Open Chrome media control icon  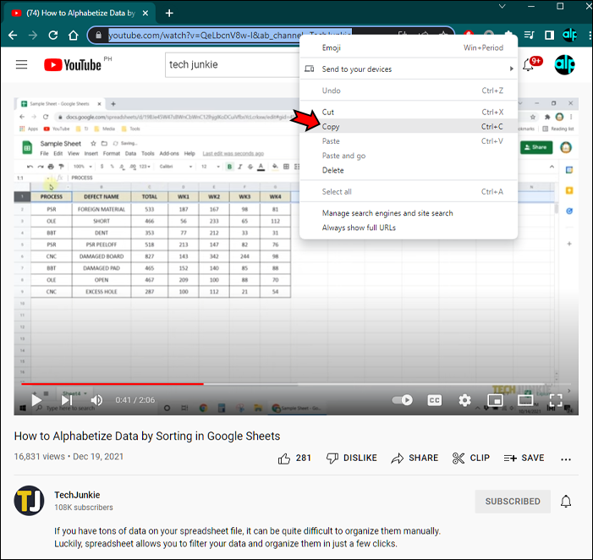point(529,36)
